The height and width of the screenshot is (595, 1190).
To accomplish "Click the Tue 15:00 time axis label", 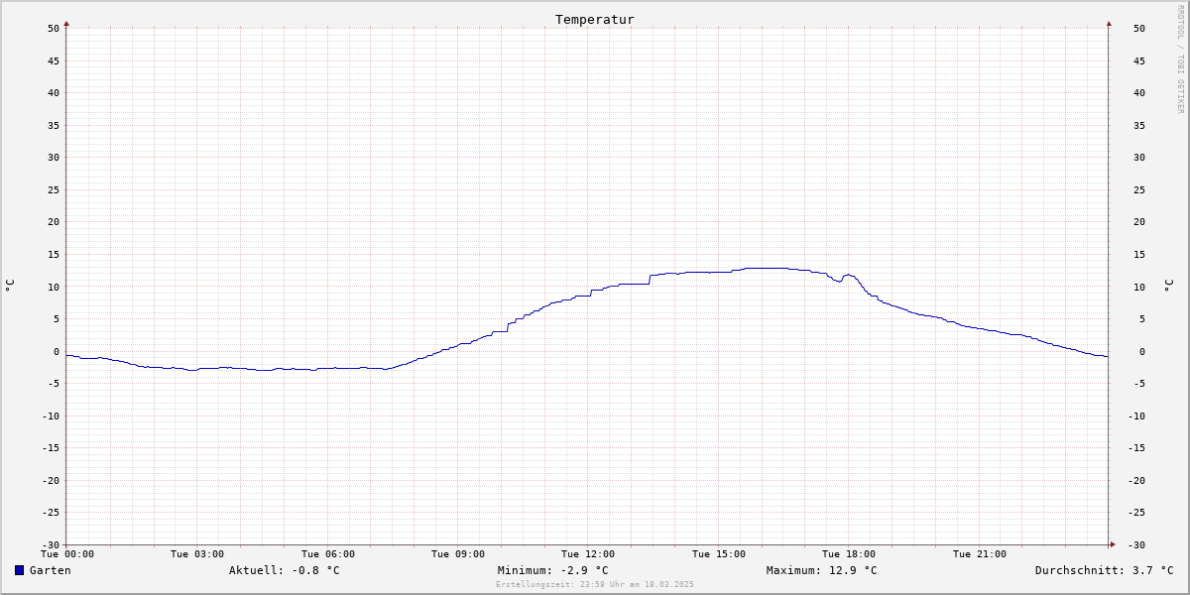I will click(719, 554).
